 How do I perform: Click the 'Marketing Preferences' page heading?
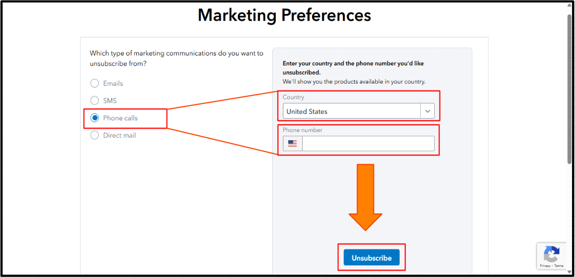tap(284, 15)
